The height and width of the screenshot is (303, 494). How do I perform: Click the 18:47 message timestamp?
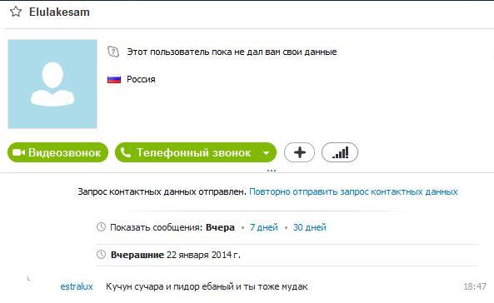475,286
